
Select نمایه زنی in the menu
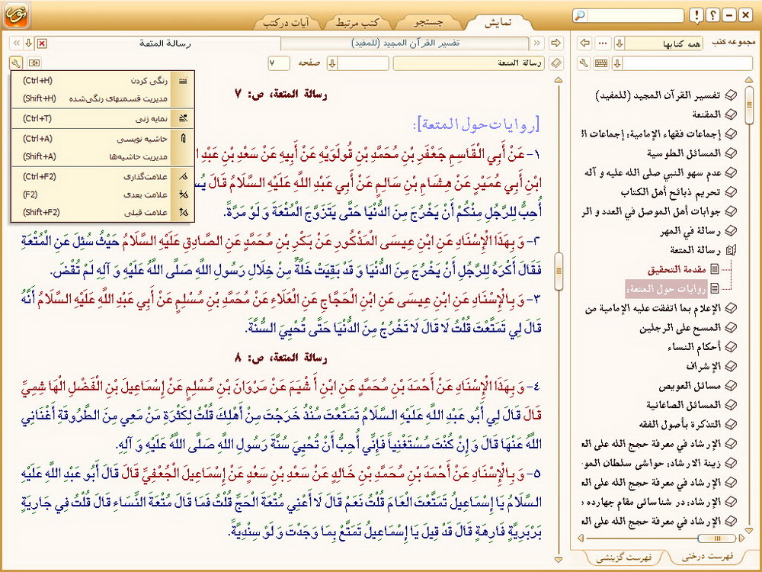pos(103,119)
